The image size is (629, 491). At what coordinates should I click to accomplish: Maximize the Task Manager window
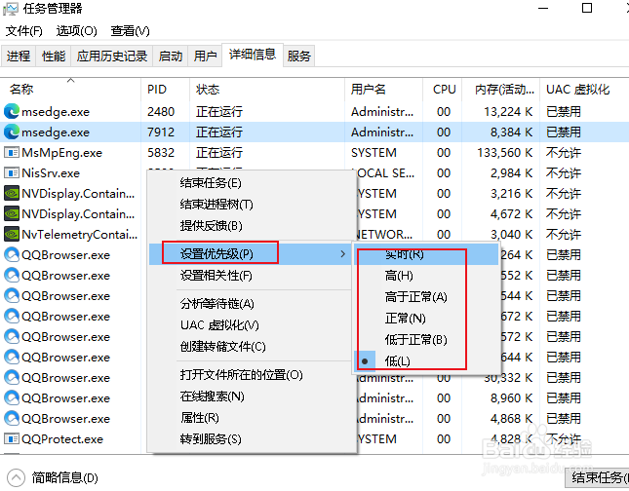[587, 8]
